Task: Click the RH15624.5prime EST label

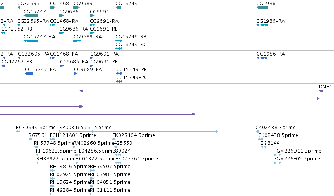Action: pos(70,182)
